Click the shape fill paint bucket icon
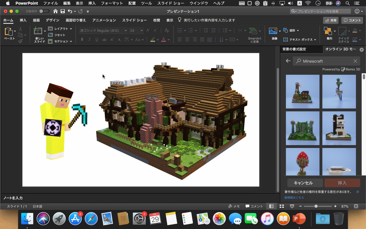366x229 pixels. point(355,30)
